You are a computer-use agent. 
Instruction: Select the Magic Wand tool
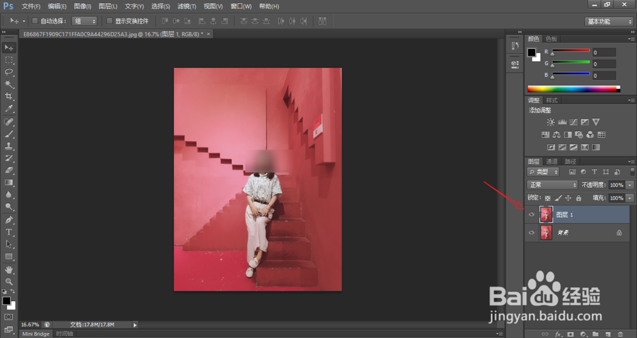pos(8,84)
